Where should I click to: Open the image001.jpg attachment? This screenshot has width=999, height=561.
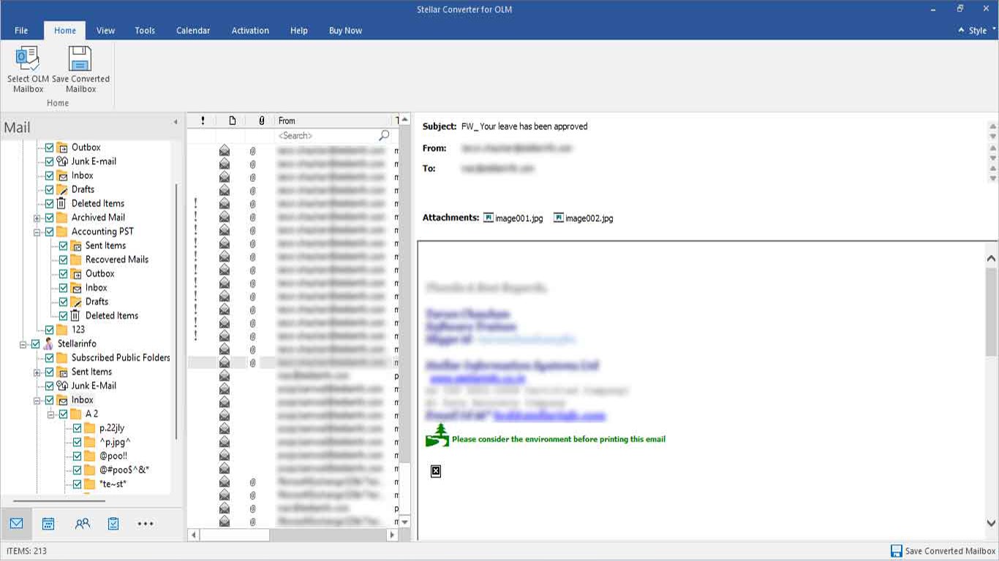pyautogui.click(x=513, y=218)
